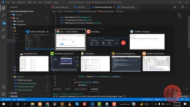
Task: Switch to the PROBLEMS panel tab
Action: (57, 89)
